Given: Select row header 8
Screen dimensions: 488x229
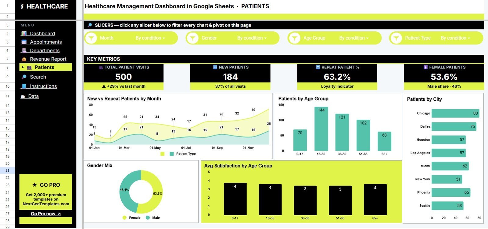Looking at the screenshot, I should click(x=7, y=67).
